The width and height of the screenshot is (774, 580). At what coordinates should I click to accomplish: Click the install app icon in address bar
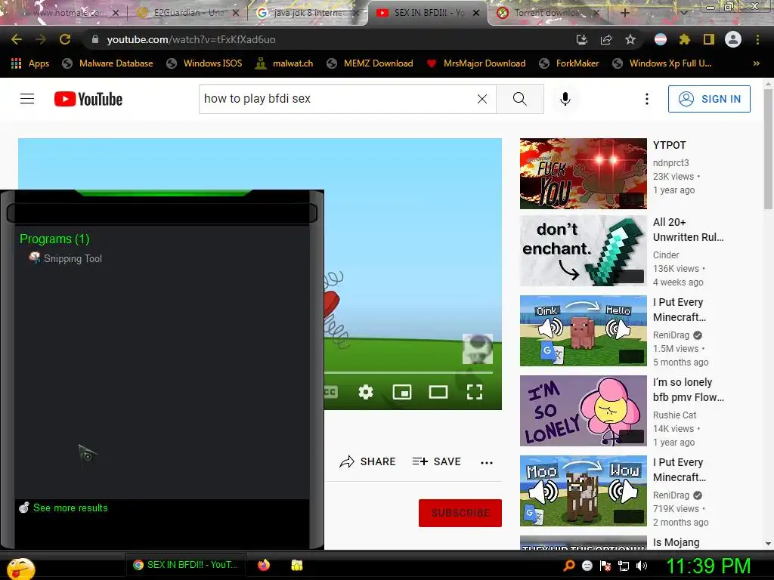[582, 39]
